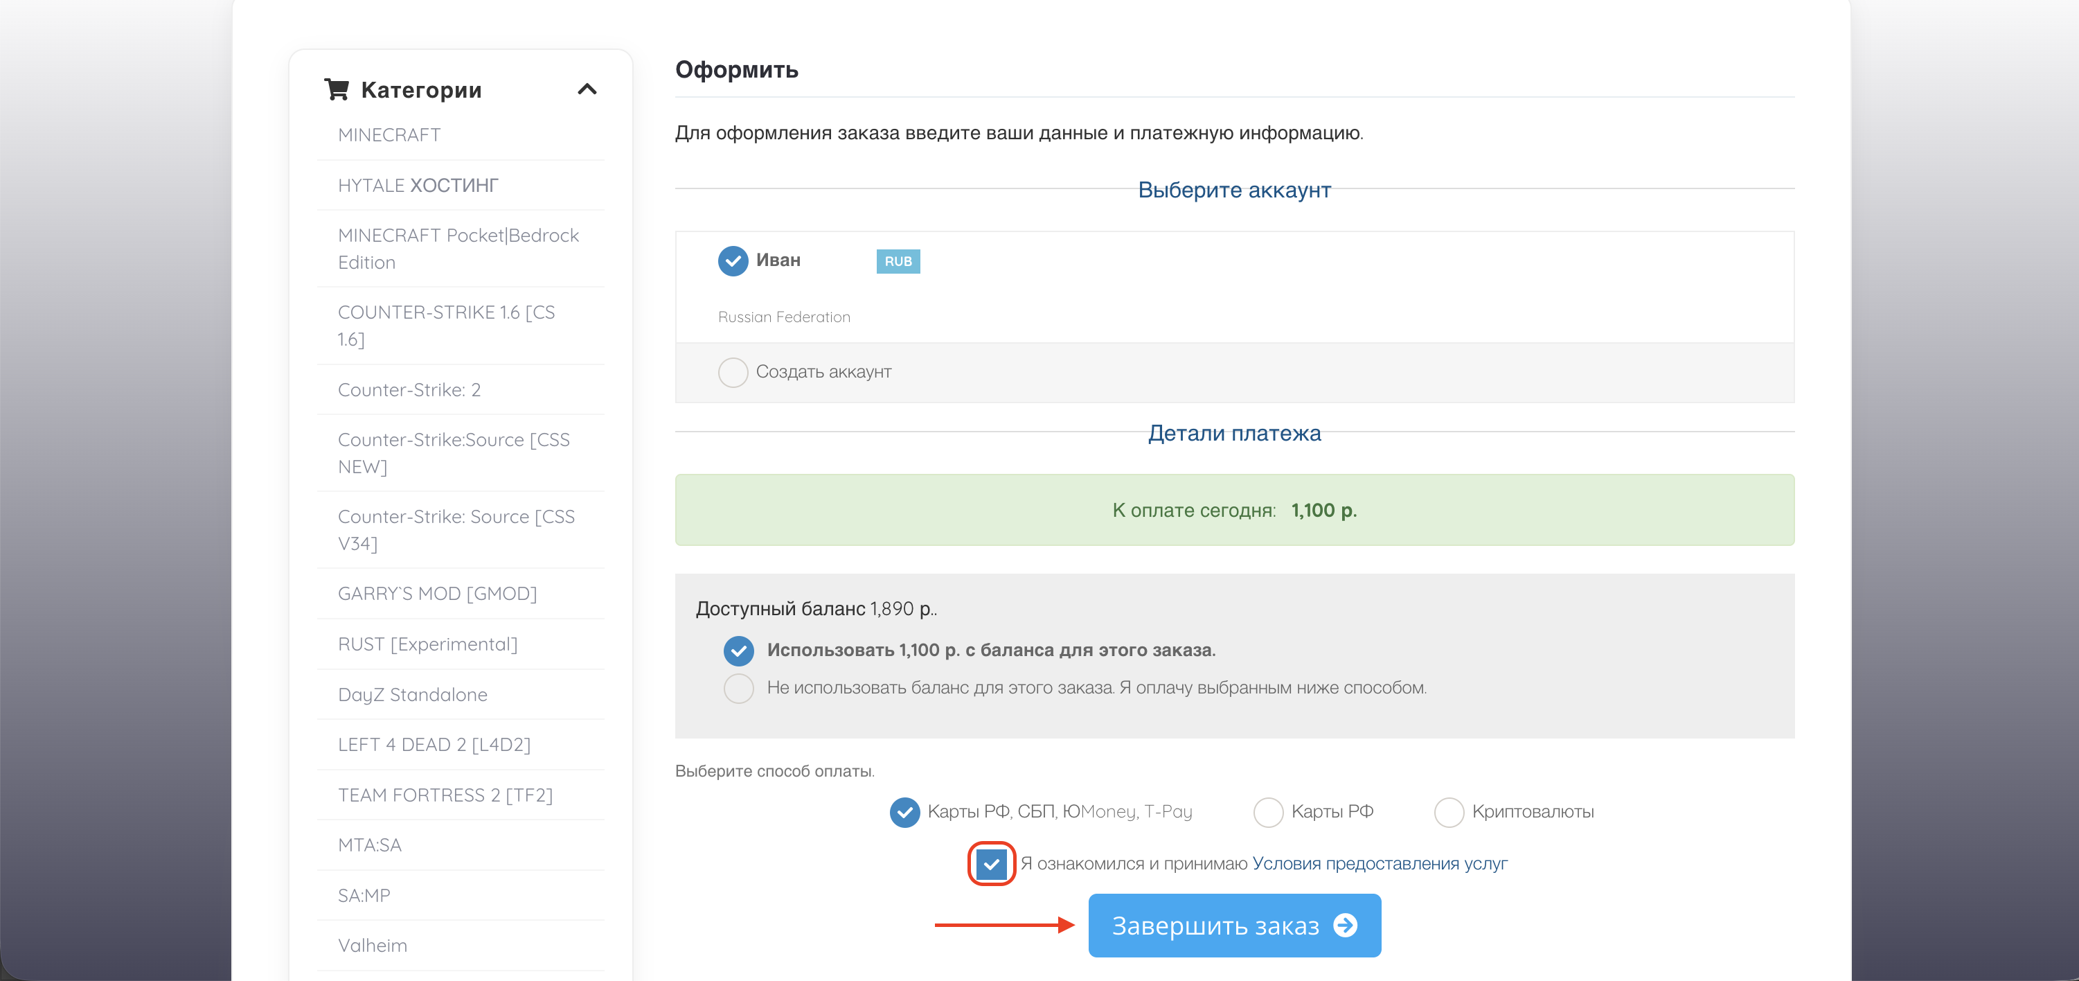
Task: Click the shopping cart icon beside Категории
Action: tap(336, 89)
